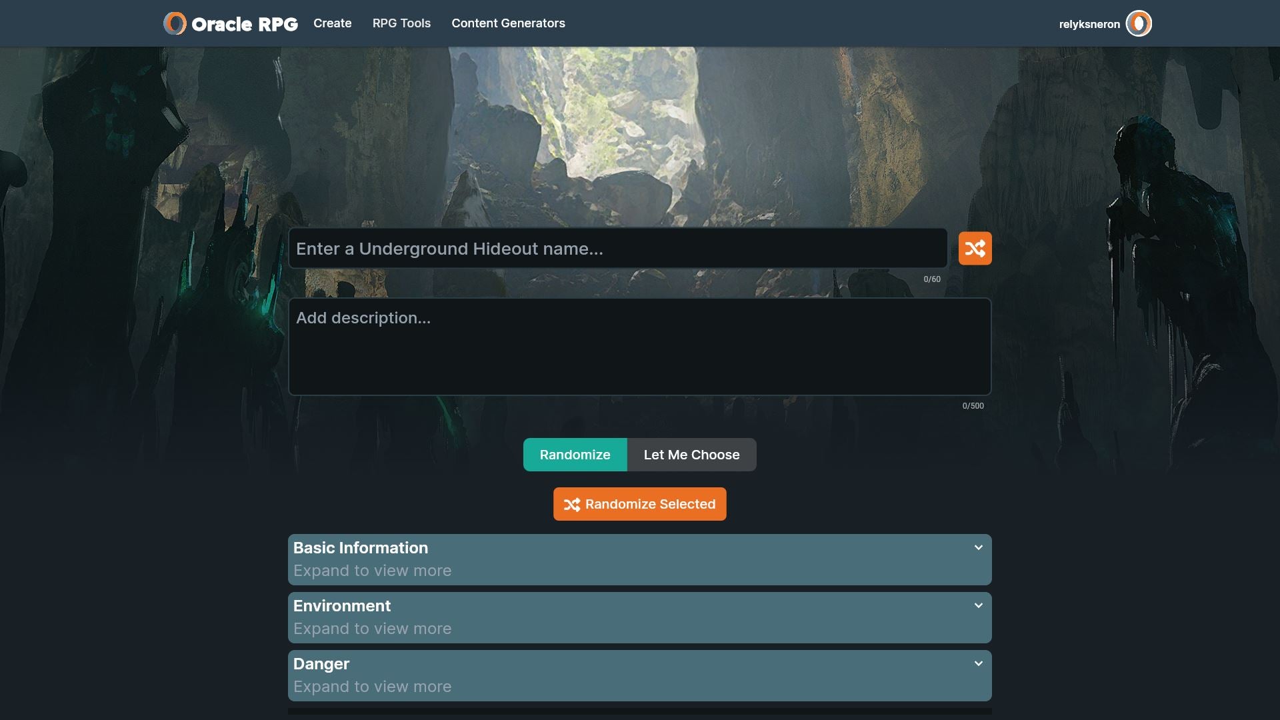This screenshot has width=1280, height=720.
Task: Click the shuffle icon inside Randomize Selected
Action: (571, 505)
